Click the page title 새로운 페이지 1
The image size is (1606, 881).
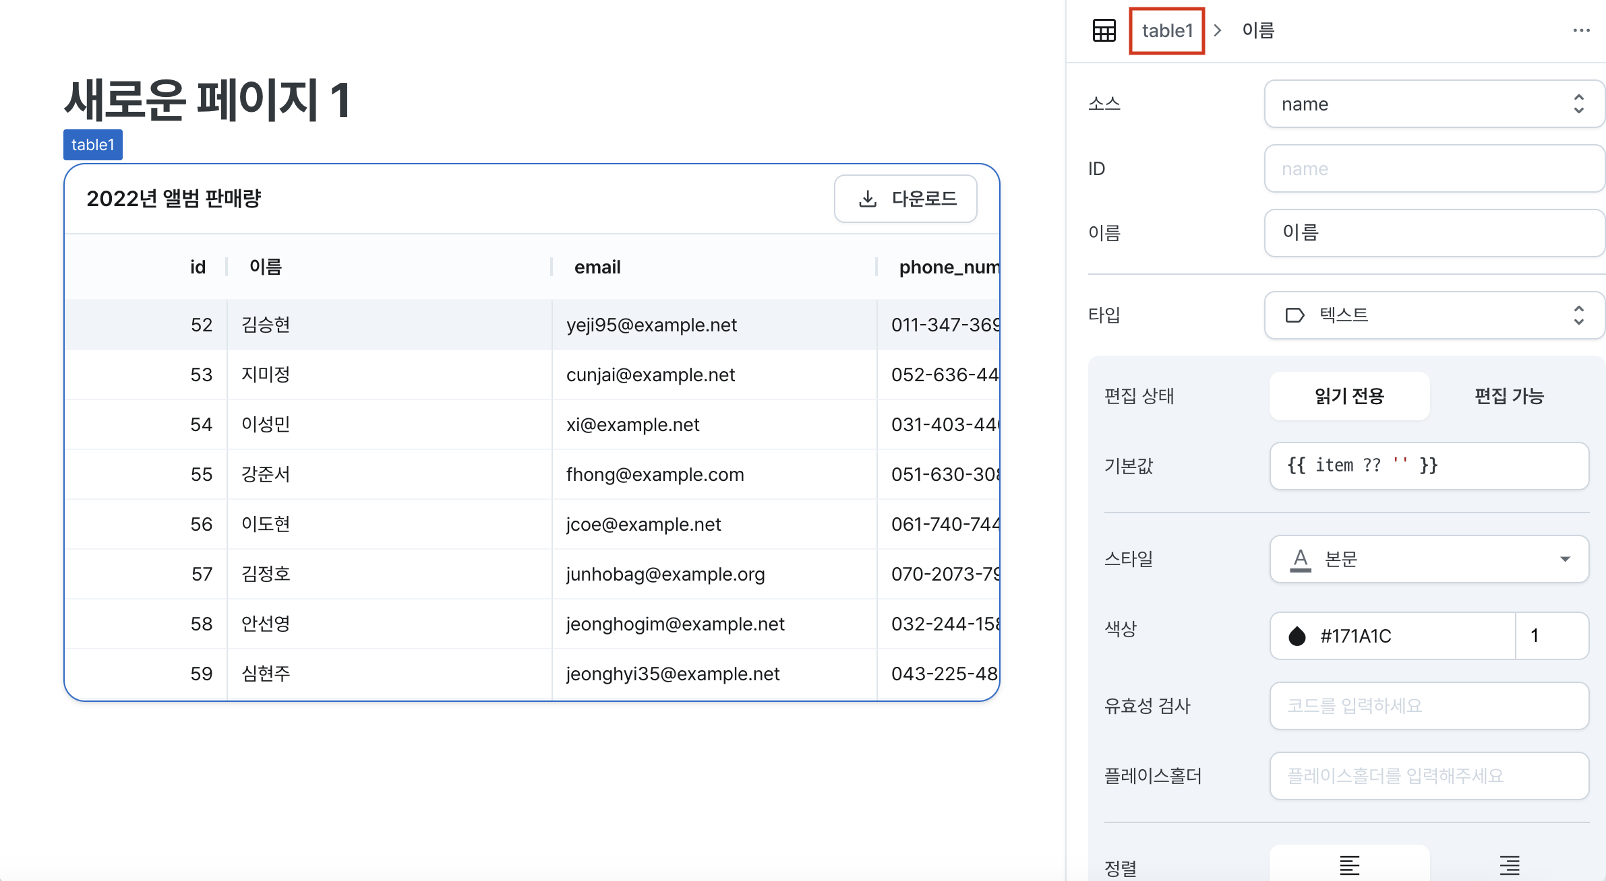tap(207, 100)
